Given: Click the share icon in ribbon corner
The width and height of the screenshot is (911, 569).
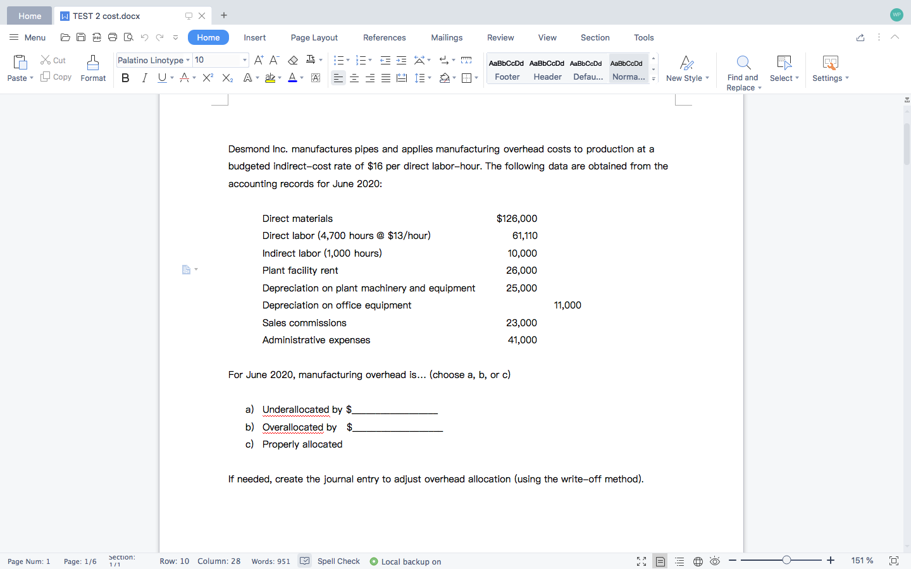Looking at the screenshot, I should pos(860,37).
